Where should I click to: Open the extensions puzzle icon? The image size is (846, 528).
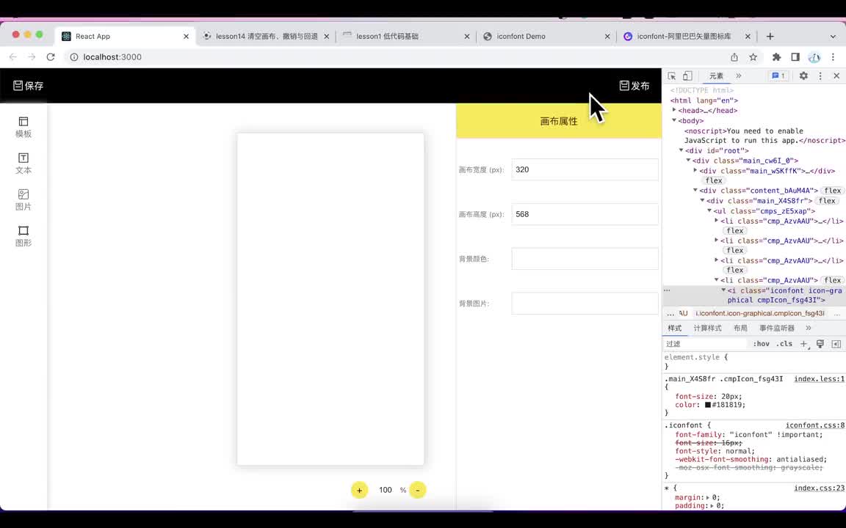coord(776,56)
